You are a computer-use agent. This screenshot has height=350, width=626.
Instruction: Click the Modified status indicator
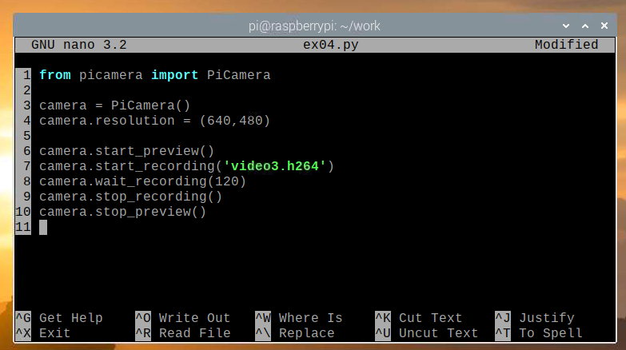566,45
